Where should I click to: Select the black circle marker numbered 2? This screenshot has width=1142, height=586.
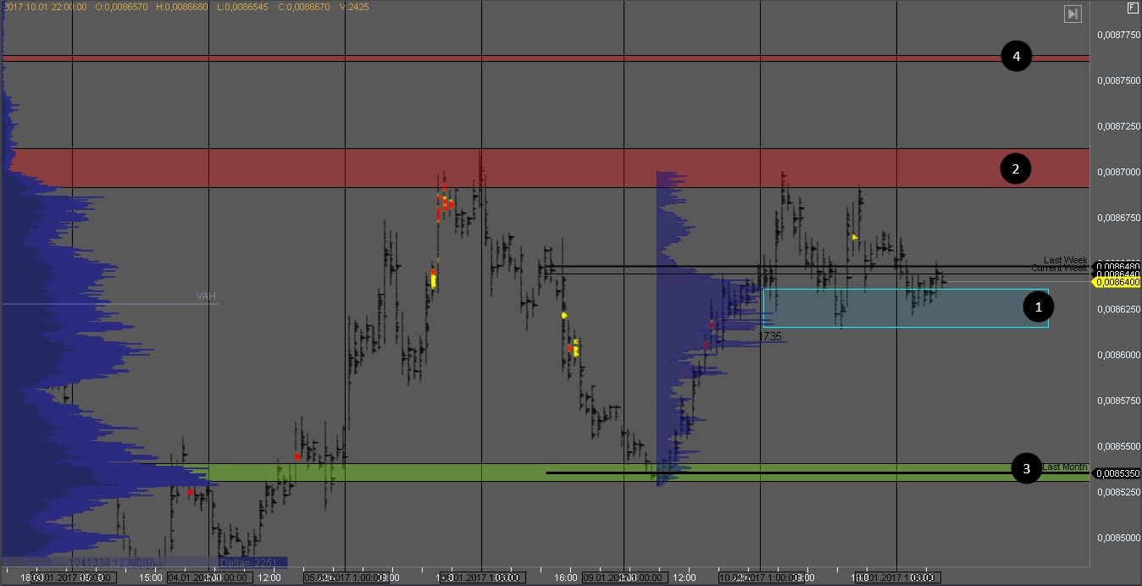coord(1016,169)
